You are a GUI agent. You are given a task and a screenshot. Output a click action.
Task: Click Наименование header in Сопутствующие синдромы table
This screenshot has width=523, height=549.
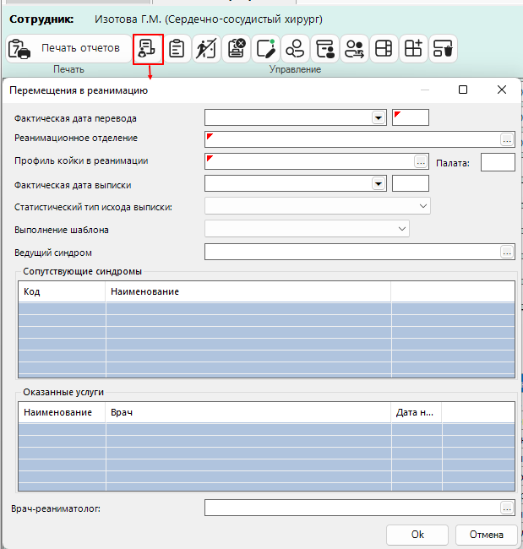[x=248, y=291]
